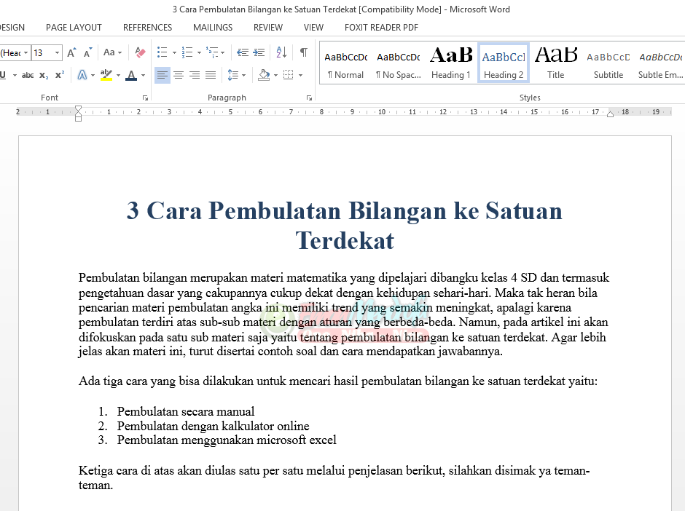Switch to the REVIEW ribbon tab
This screenshot has width=685, height=511.
pyautogui.click(x=267, y=27)
